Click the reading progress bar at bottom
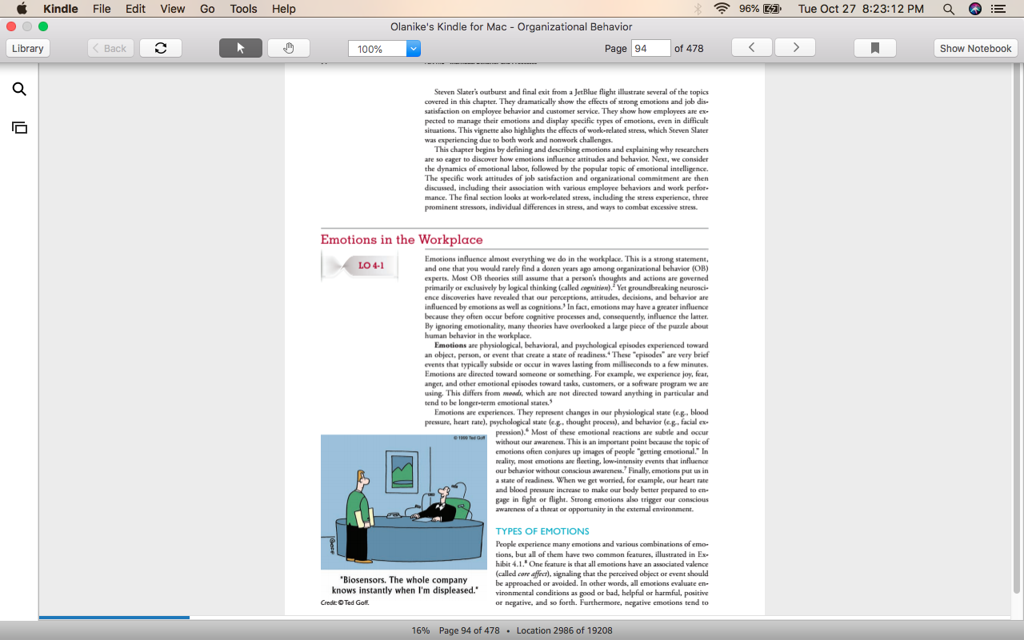Image resolution: width=1024 pixels, height=640 pixels. (528, 618)
